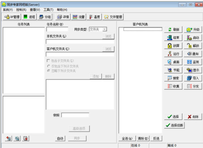This screenshot has height=148, width=203.
Task: Open the 工具(T) menu
Action: click(x=48, y=10)
